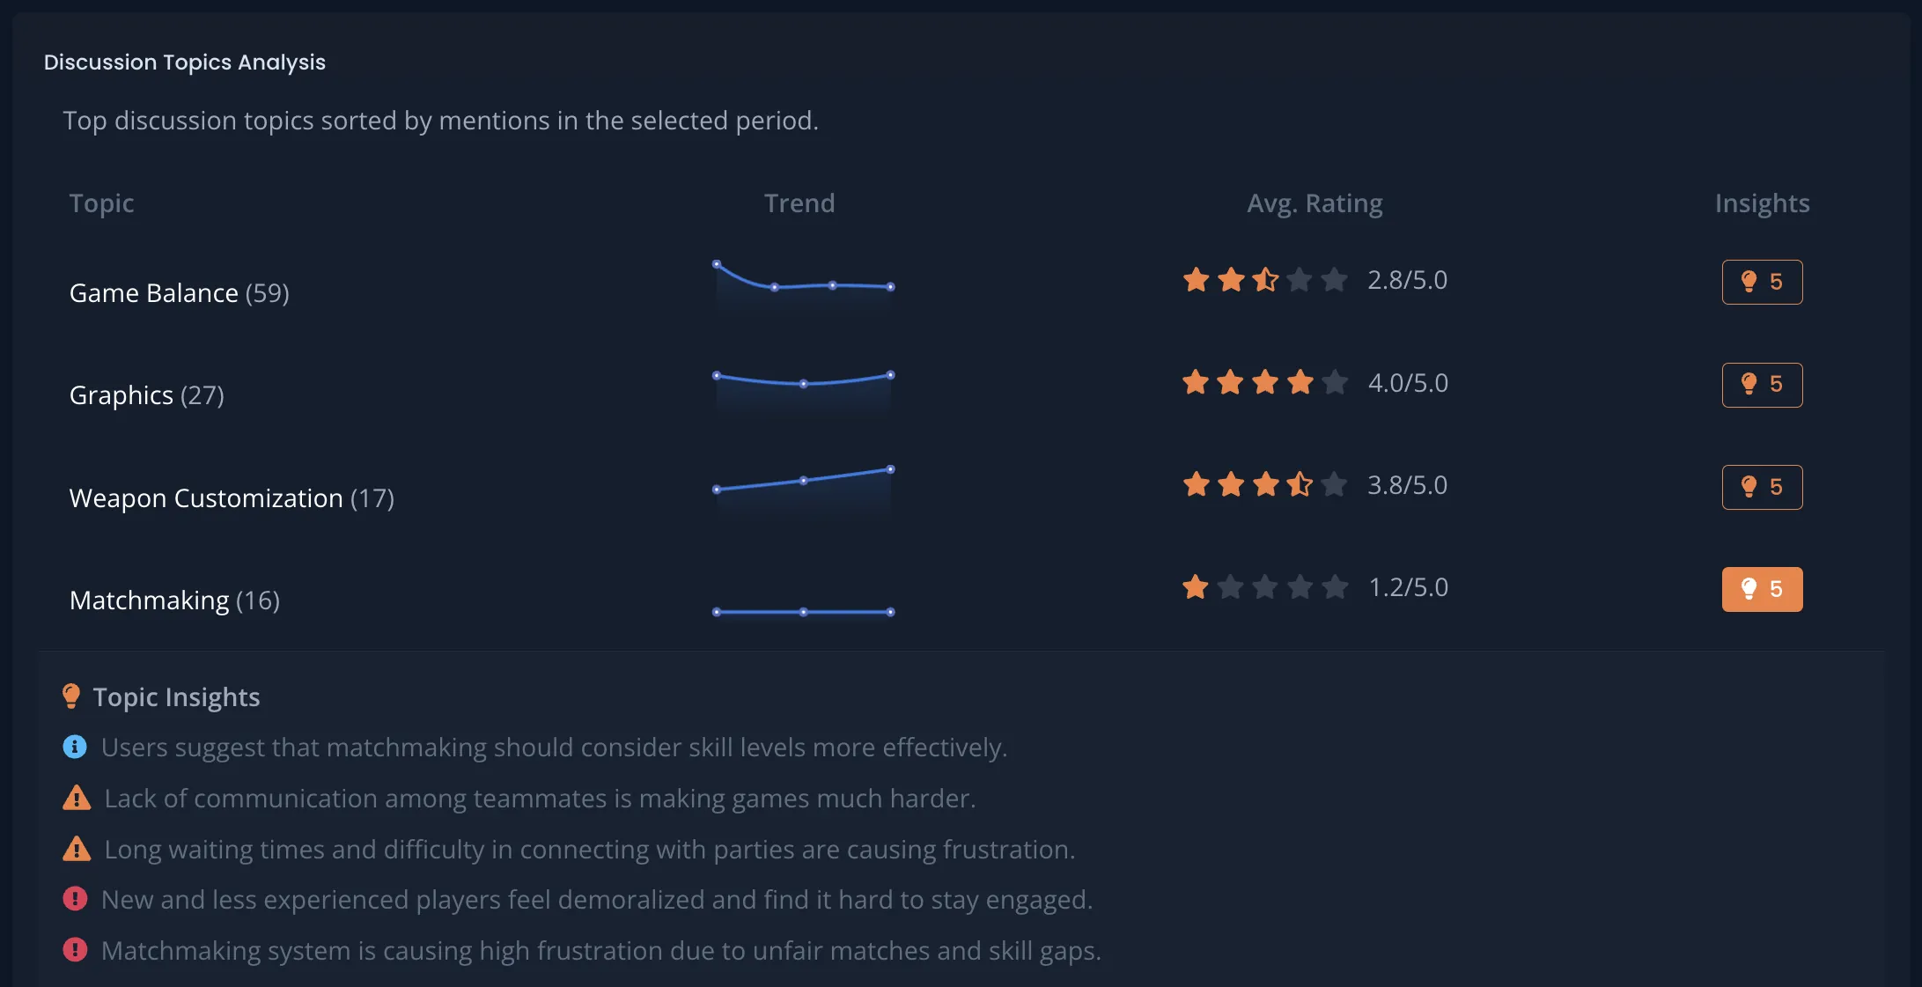This screenshot has height=987, width=1922.
Task: Select the Matchmaking topic name
Action: [x=148, y=600]
